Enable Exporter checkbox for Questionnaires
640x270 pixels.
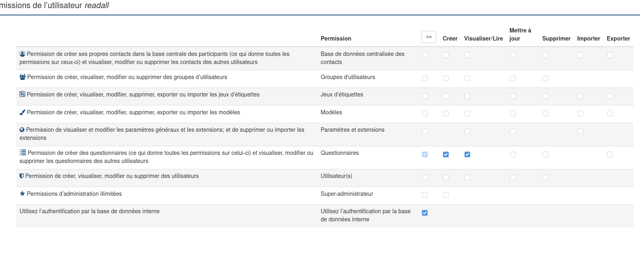click(x=610, y=154)
